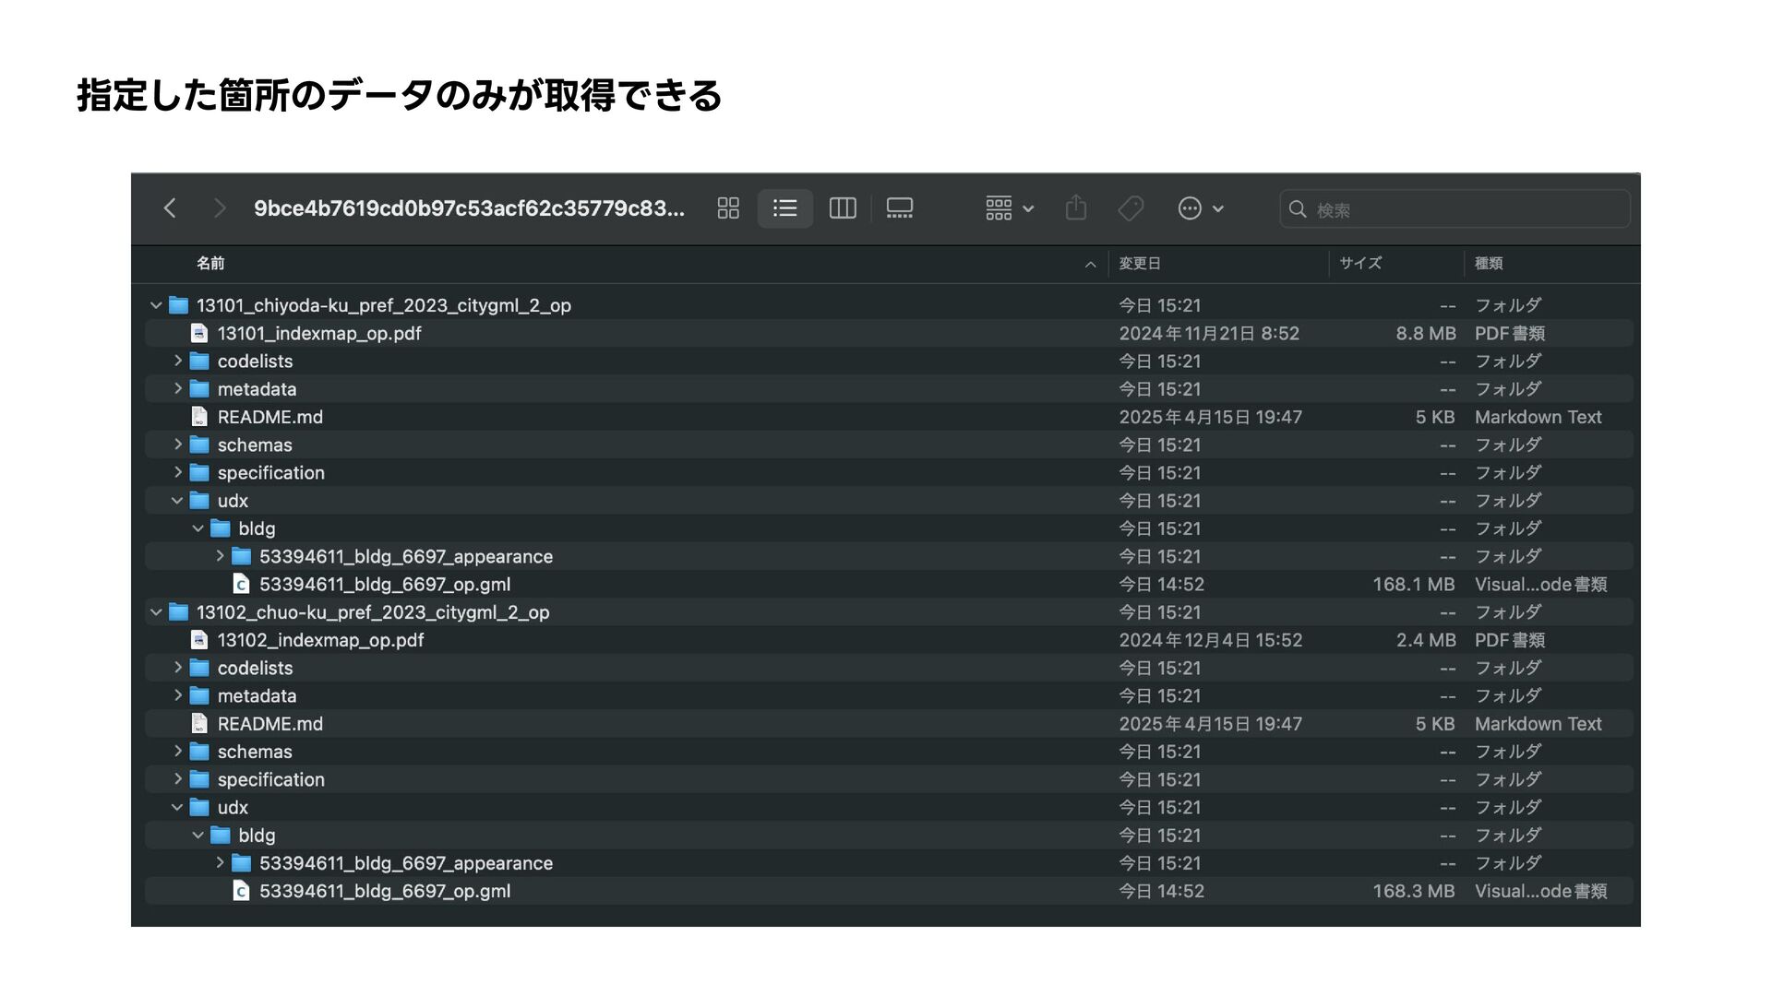This screenshot has width=1772, height=996.
Task: Switch to icon grid view
Action: [x=728, y=208]
